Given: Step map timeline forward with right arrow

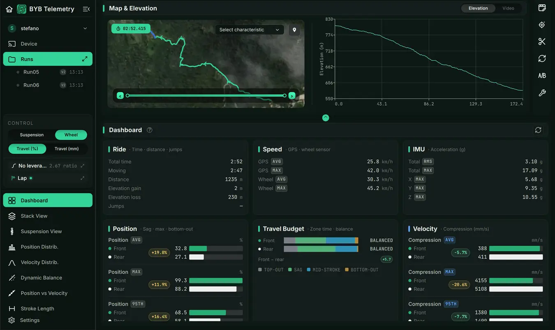Looking at the screenshot, I should click(292, 95).
